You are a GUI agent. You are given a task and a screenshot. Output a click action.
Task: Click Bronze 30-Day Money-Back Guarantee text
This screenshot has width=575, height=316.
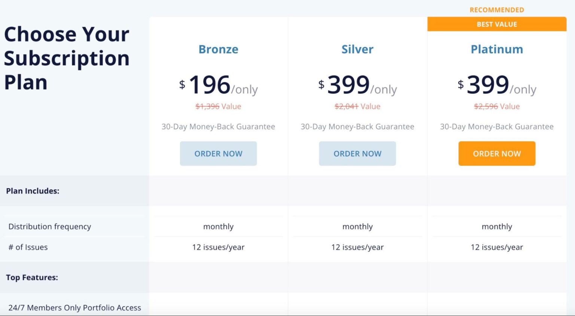(x=218, y=126)
